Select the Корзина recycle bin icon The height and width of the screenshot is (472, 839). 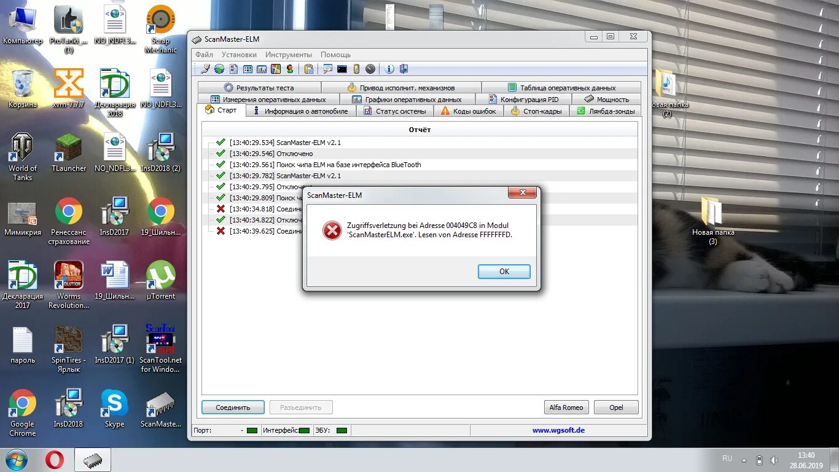(x=23, y=89)
